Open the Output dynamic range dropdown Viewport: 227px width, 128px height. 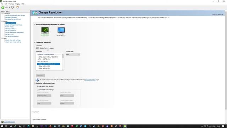67,103
